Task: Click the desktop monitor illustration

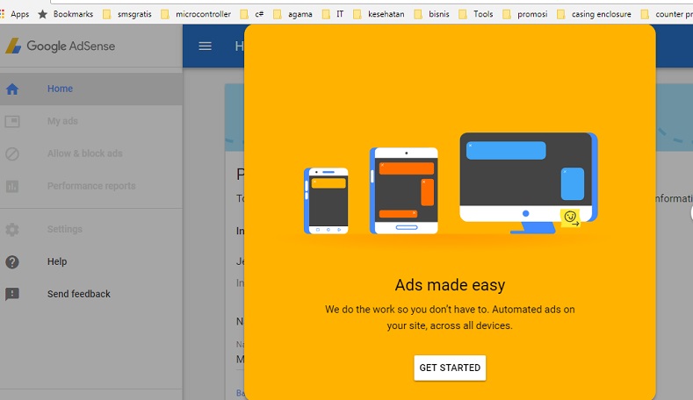Action: coord(529,182)
